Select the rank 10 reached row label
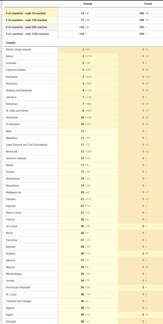This screenshot has height=324, width=163. point(25,13)
